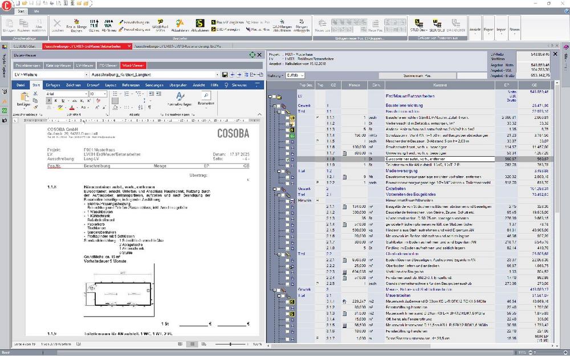This screenshot has height=356, width=570.
Task: Click the Word Einfügen paste icon
Action: point(23,99)
